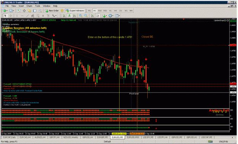
Task: Launch MetaEditor from the toolbar
Action: (x=62, y=11)
